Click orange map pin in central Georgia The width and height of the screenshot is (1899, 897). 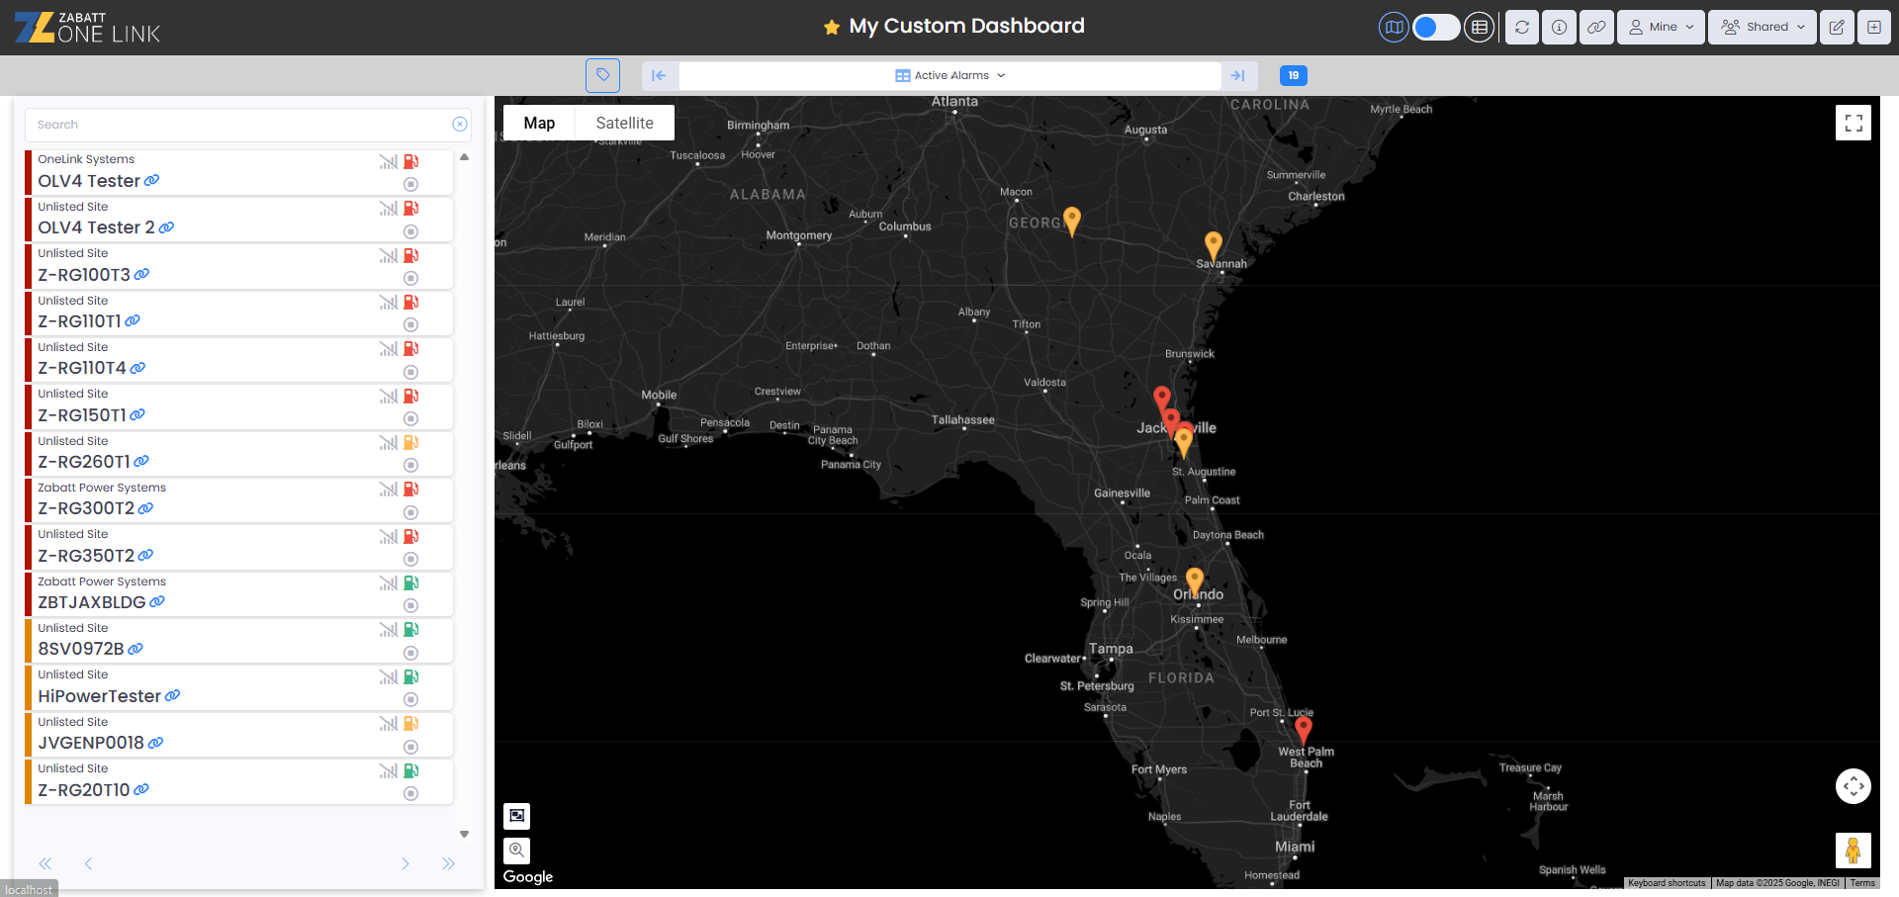coord(1072,222)
